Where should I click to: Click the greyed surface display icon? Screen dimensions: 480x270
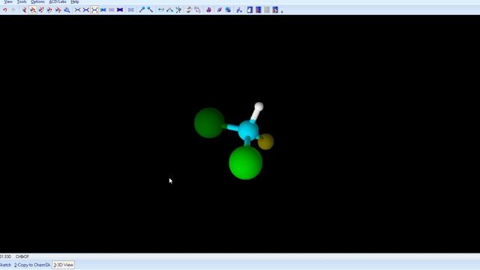point(131,10)
